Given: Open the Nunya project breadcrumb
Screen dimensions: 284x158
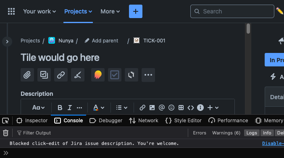Looking at the screenshot, I should 66,41.
